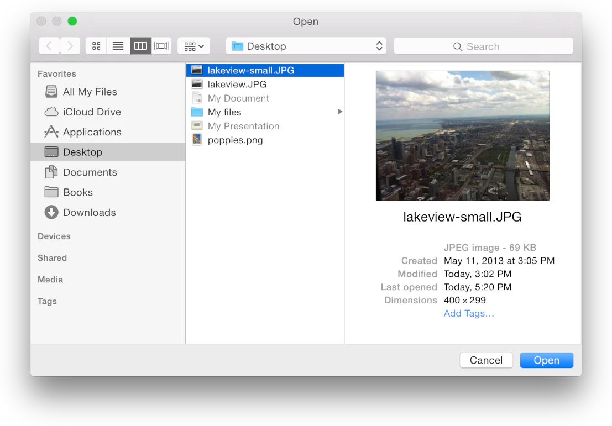Click the Desktop sidebar icon
Image resolution: width=612 pixels, height=426 pixels.
click(51, 152)
